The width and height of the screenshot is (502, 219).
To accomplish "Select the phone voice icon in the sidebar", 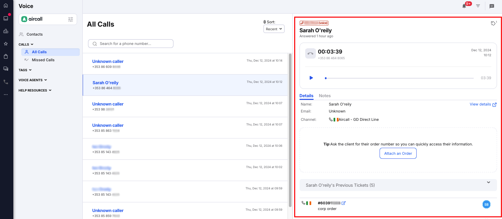I will point(6,82).
